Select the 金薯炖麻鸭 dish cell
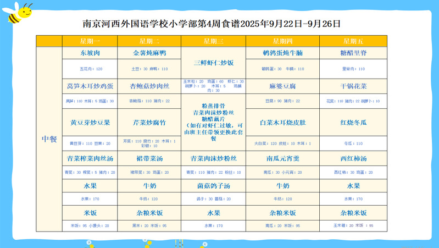The image size is (439, 248). (x=149, y=53)
